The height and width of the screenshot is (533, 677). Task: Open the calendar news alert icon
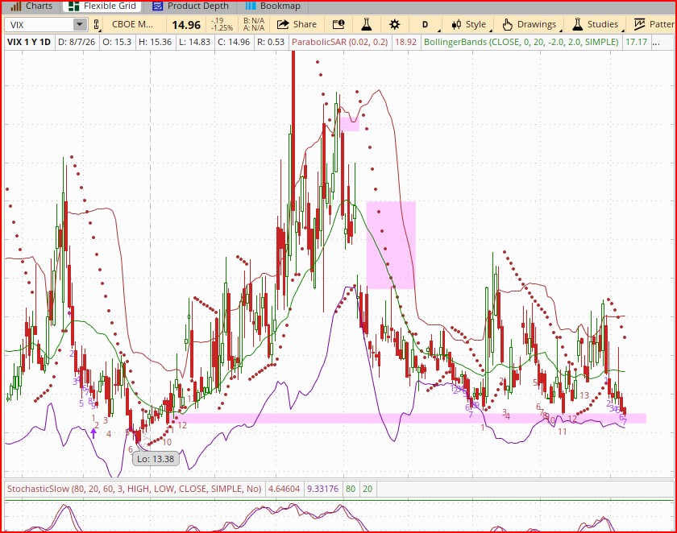(x=338, y=25)
